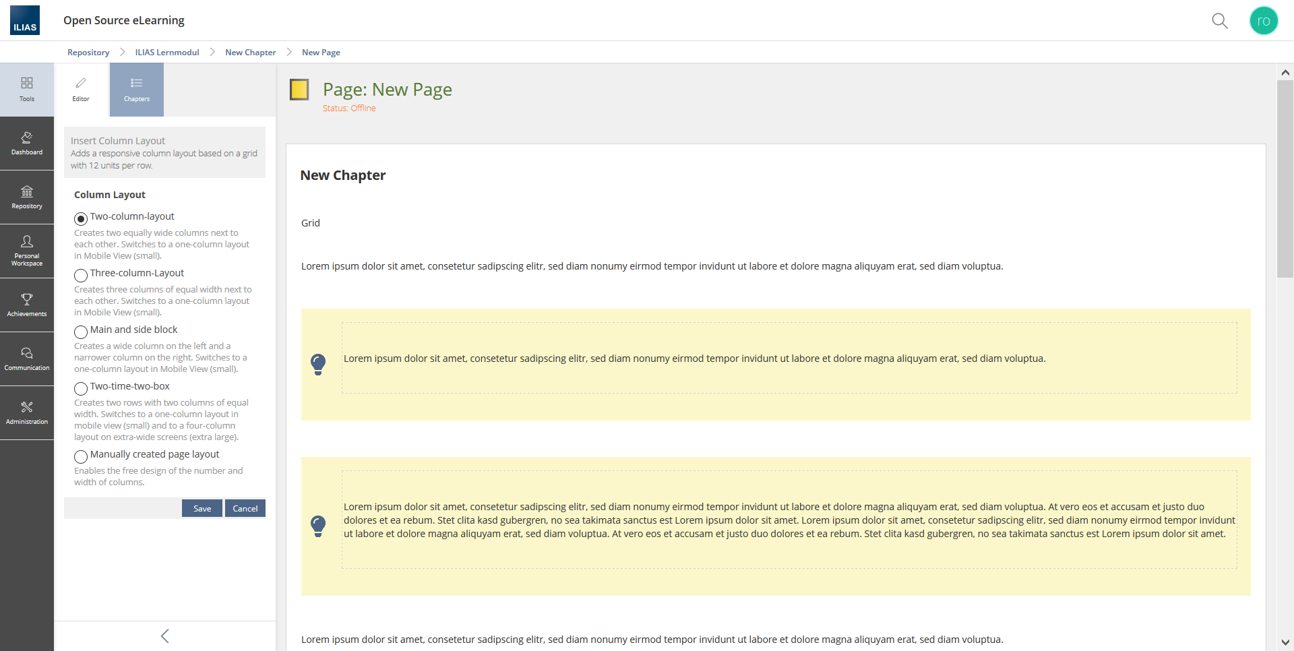
Task: Click the search magnifier icon
Action: tap(1219, 21)
